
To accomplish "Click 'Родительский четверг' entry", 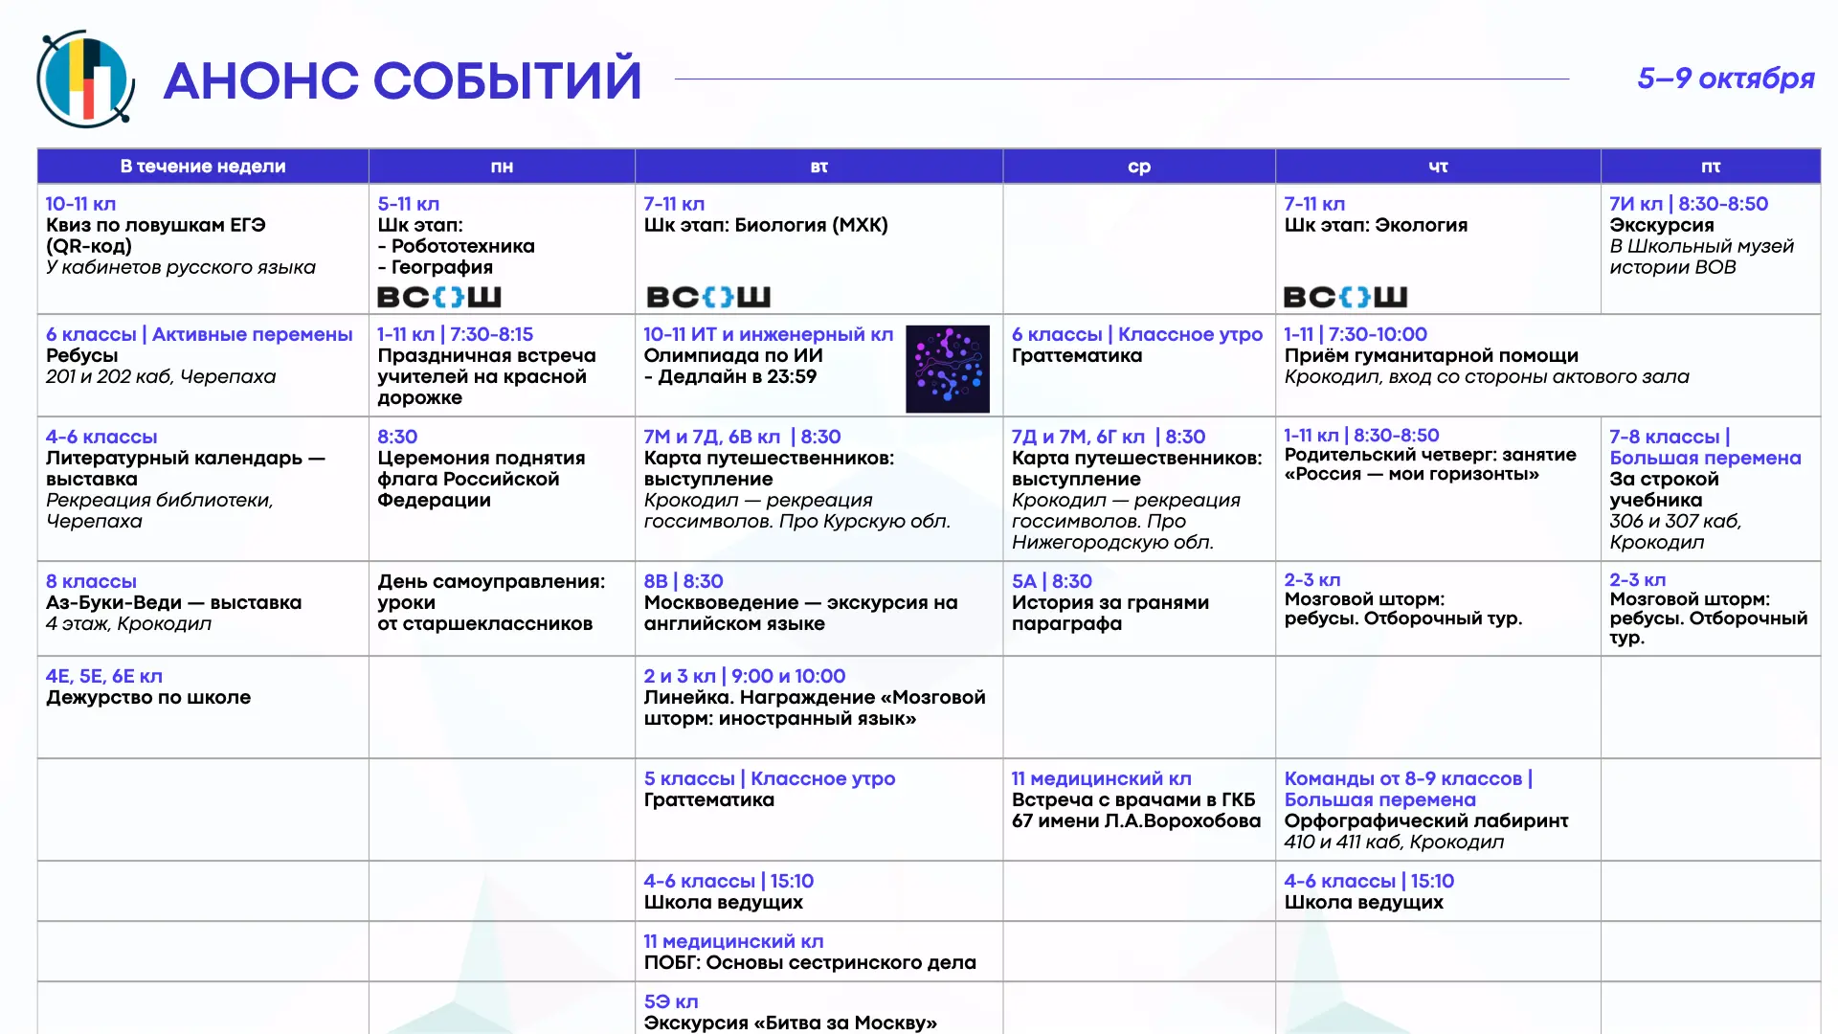I will [1430, 464].
